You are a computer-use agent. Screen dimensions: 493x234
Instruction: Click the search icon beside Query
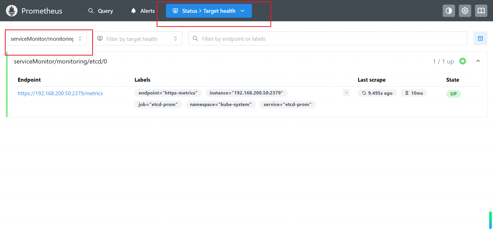(91, 11)
